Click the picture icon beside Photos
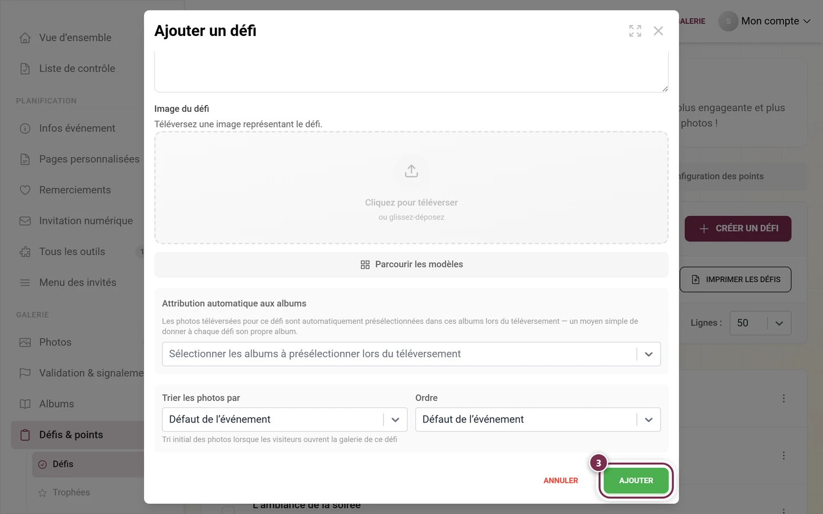 click(25, 343)
